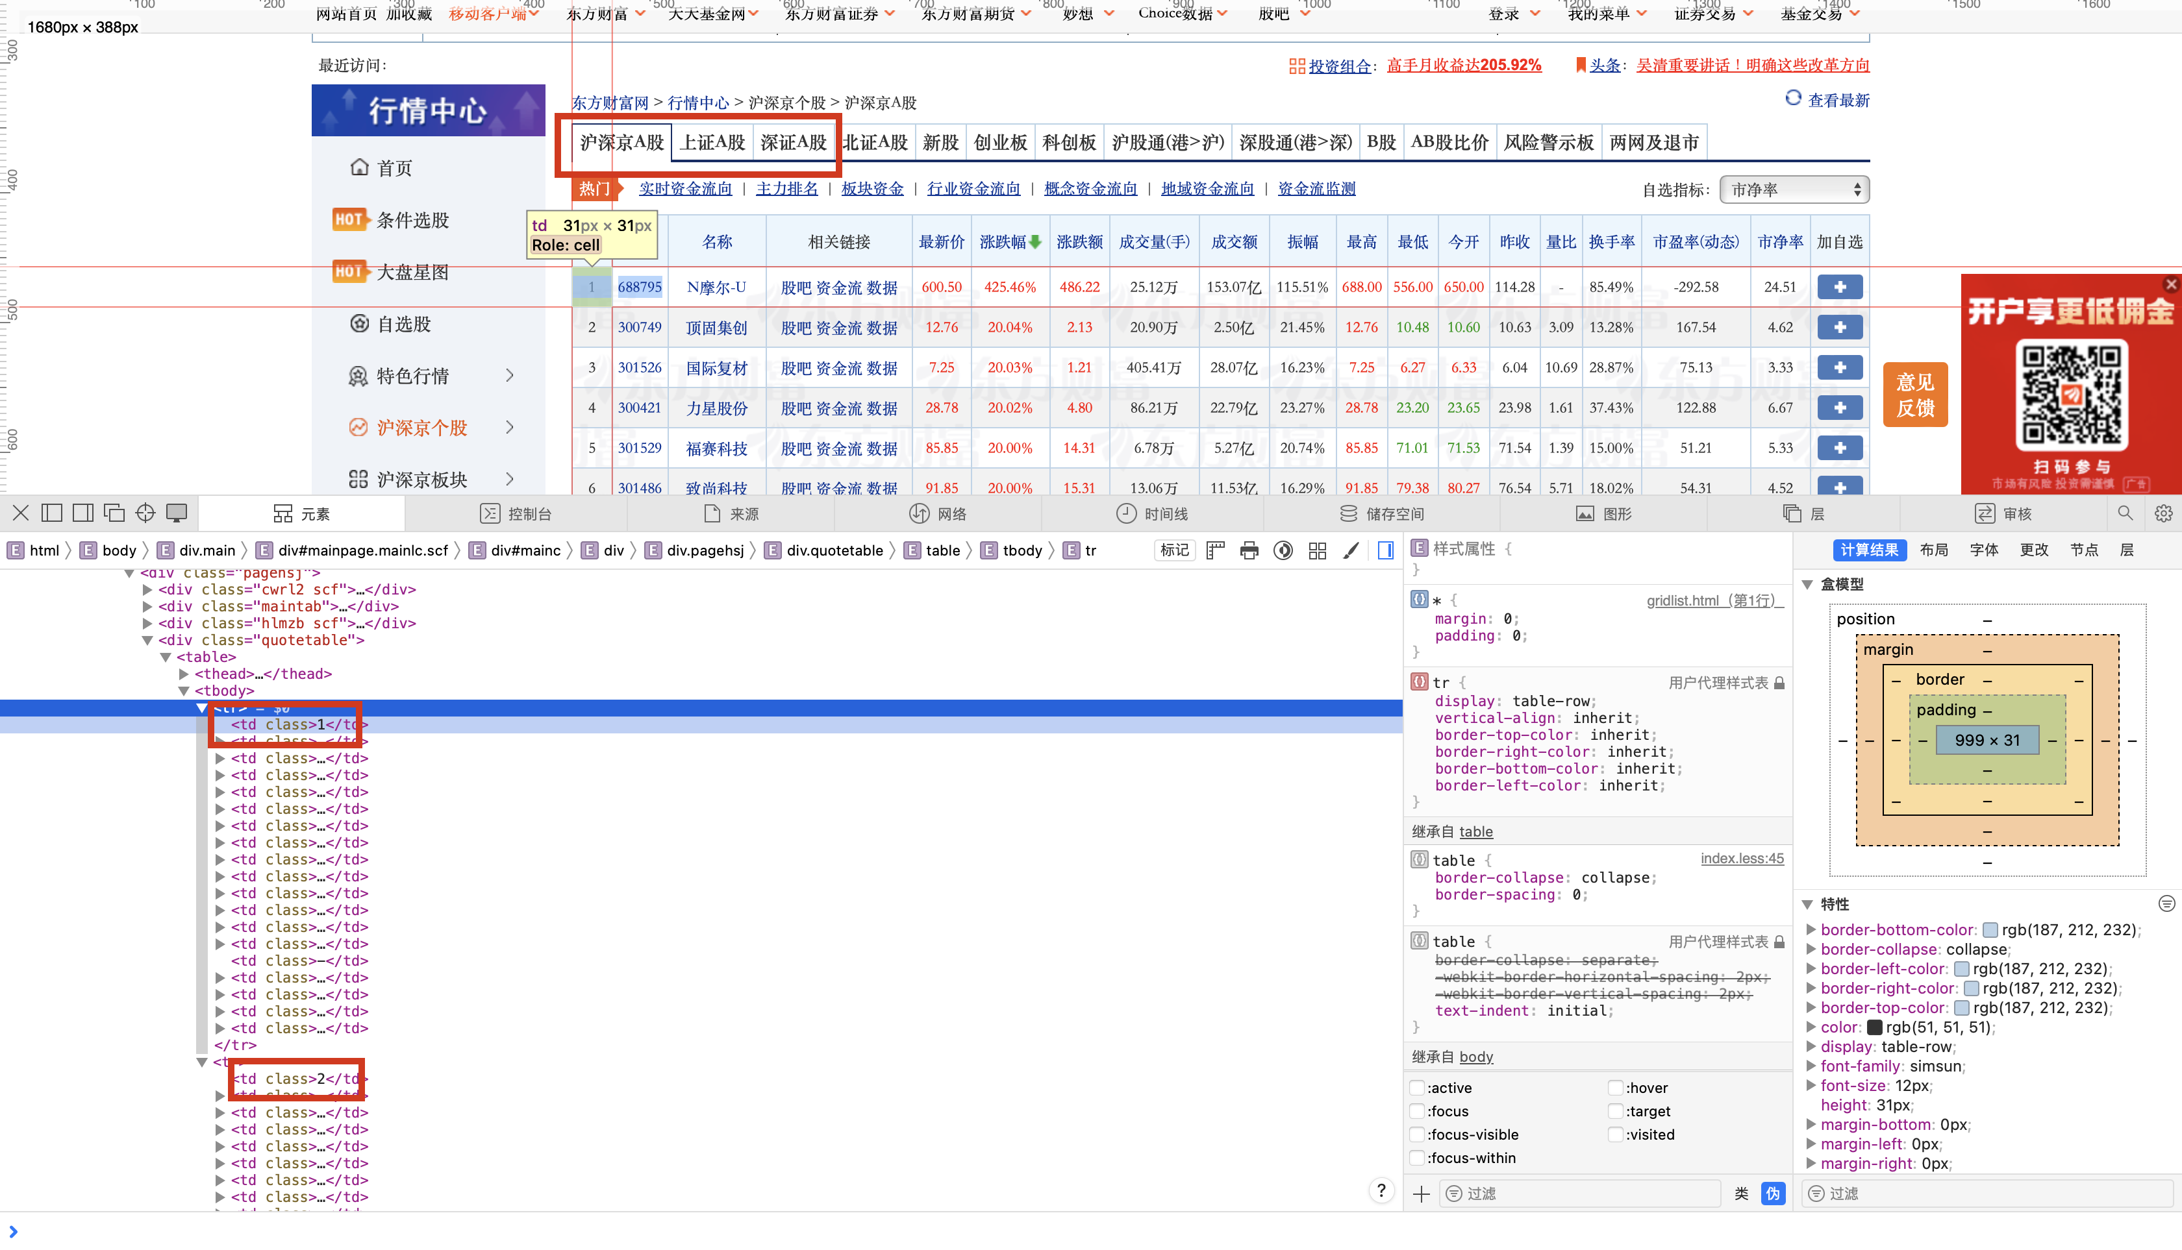2182x1250 pixels.
Task: Enable the :hover pseudo-class checkbox
Action: tap(1615, 1088)
